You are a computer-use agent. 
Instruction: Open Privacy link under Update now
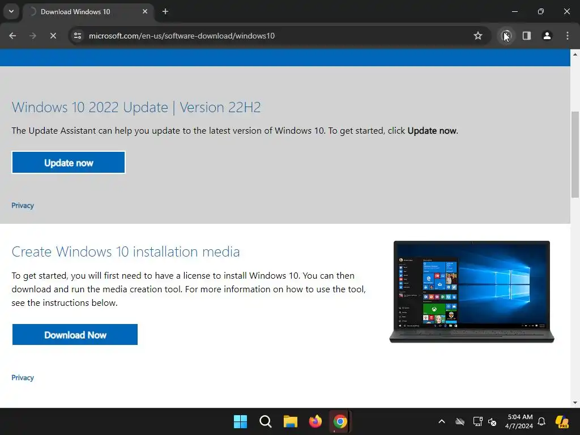click(23, 206)
